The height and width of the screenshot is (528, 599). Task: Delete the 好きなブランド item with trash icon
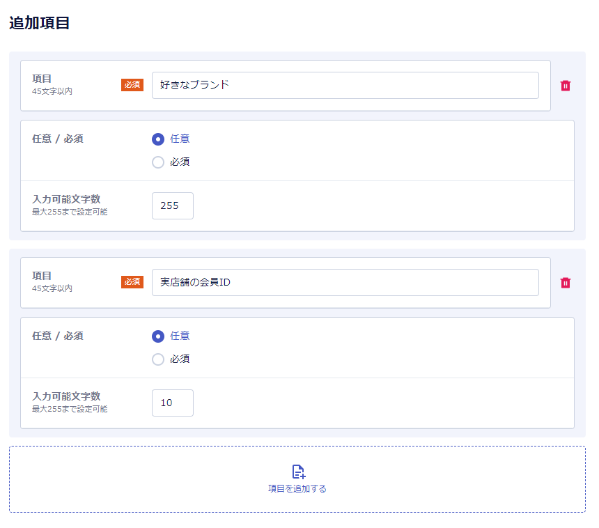[x=566, y=86]
